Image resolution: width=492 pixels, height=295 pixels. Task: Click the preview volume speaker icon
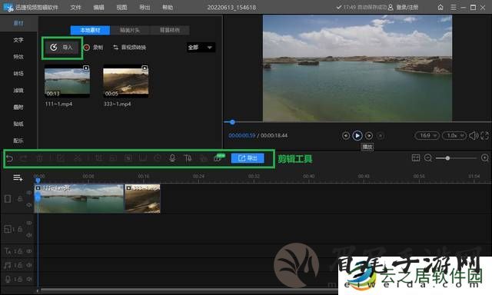(x=474, y=136)
